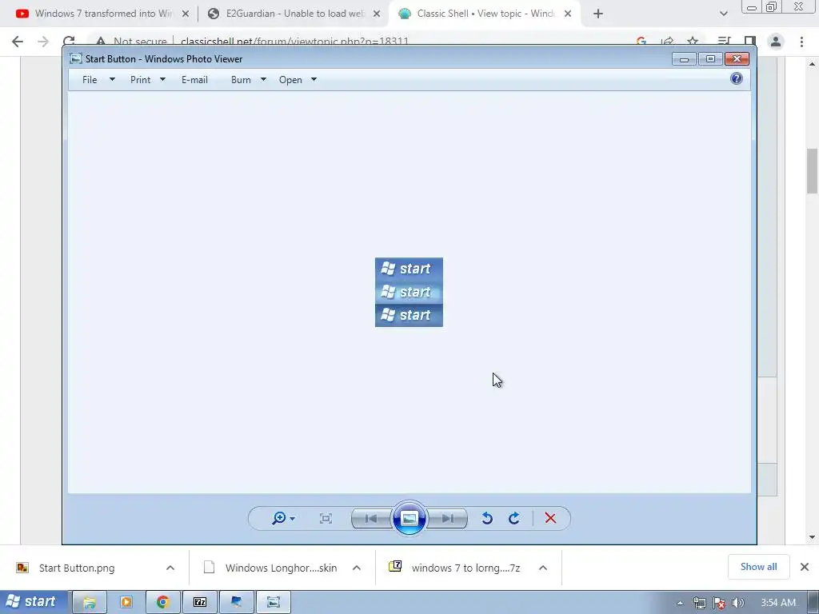Expand options for Windows Longhor....skin download
The image size is (819, 614).
point(356,568)
